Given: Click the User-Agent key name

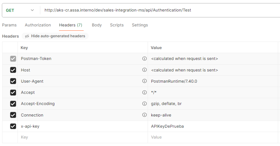Looking at the screenshot, I should coord(32,81).
